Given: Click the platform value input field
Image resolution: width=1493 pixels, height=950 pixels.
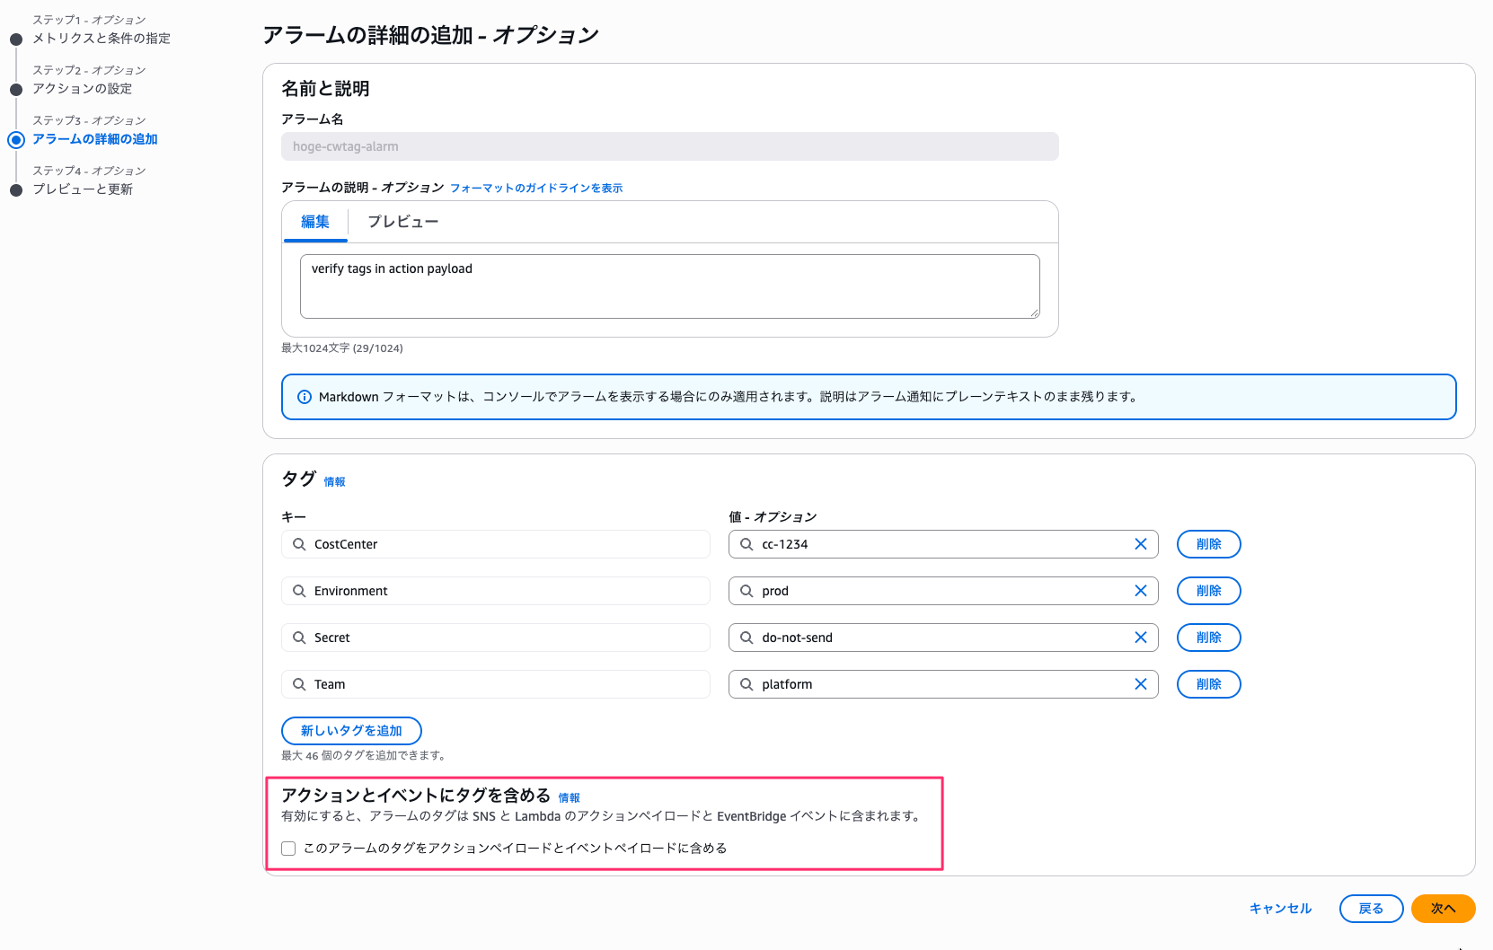Looking at the screenshot, I should 943,684.
